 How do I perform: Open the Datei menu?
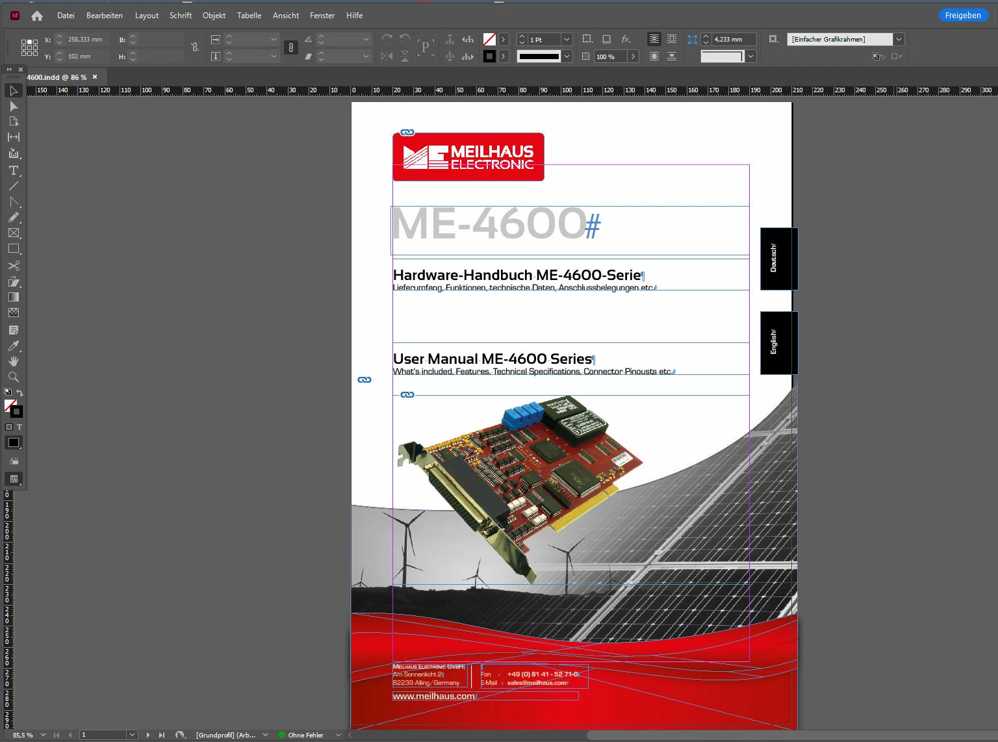[66, 16]
